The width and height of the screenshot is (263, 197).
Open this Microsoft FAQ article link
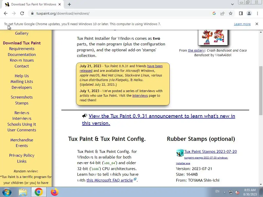pyautogui.click(x=110, y=180)
